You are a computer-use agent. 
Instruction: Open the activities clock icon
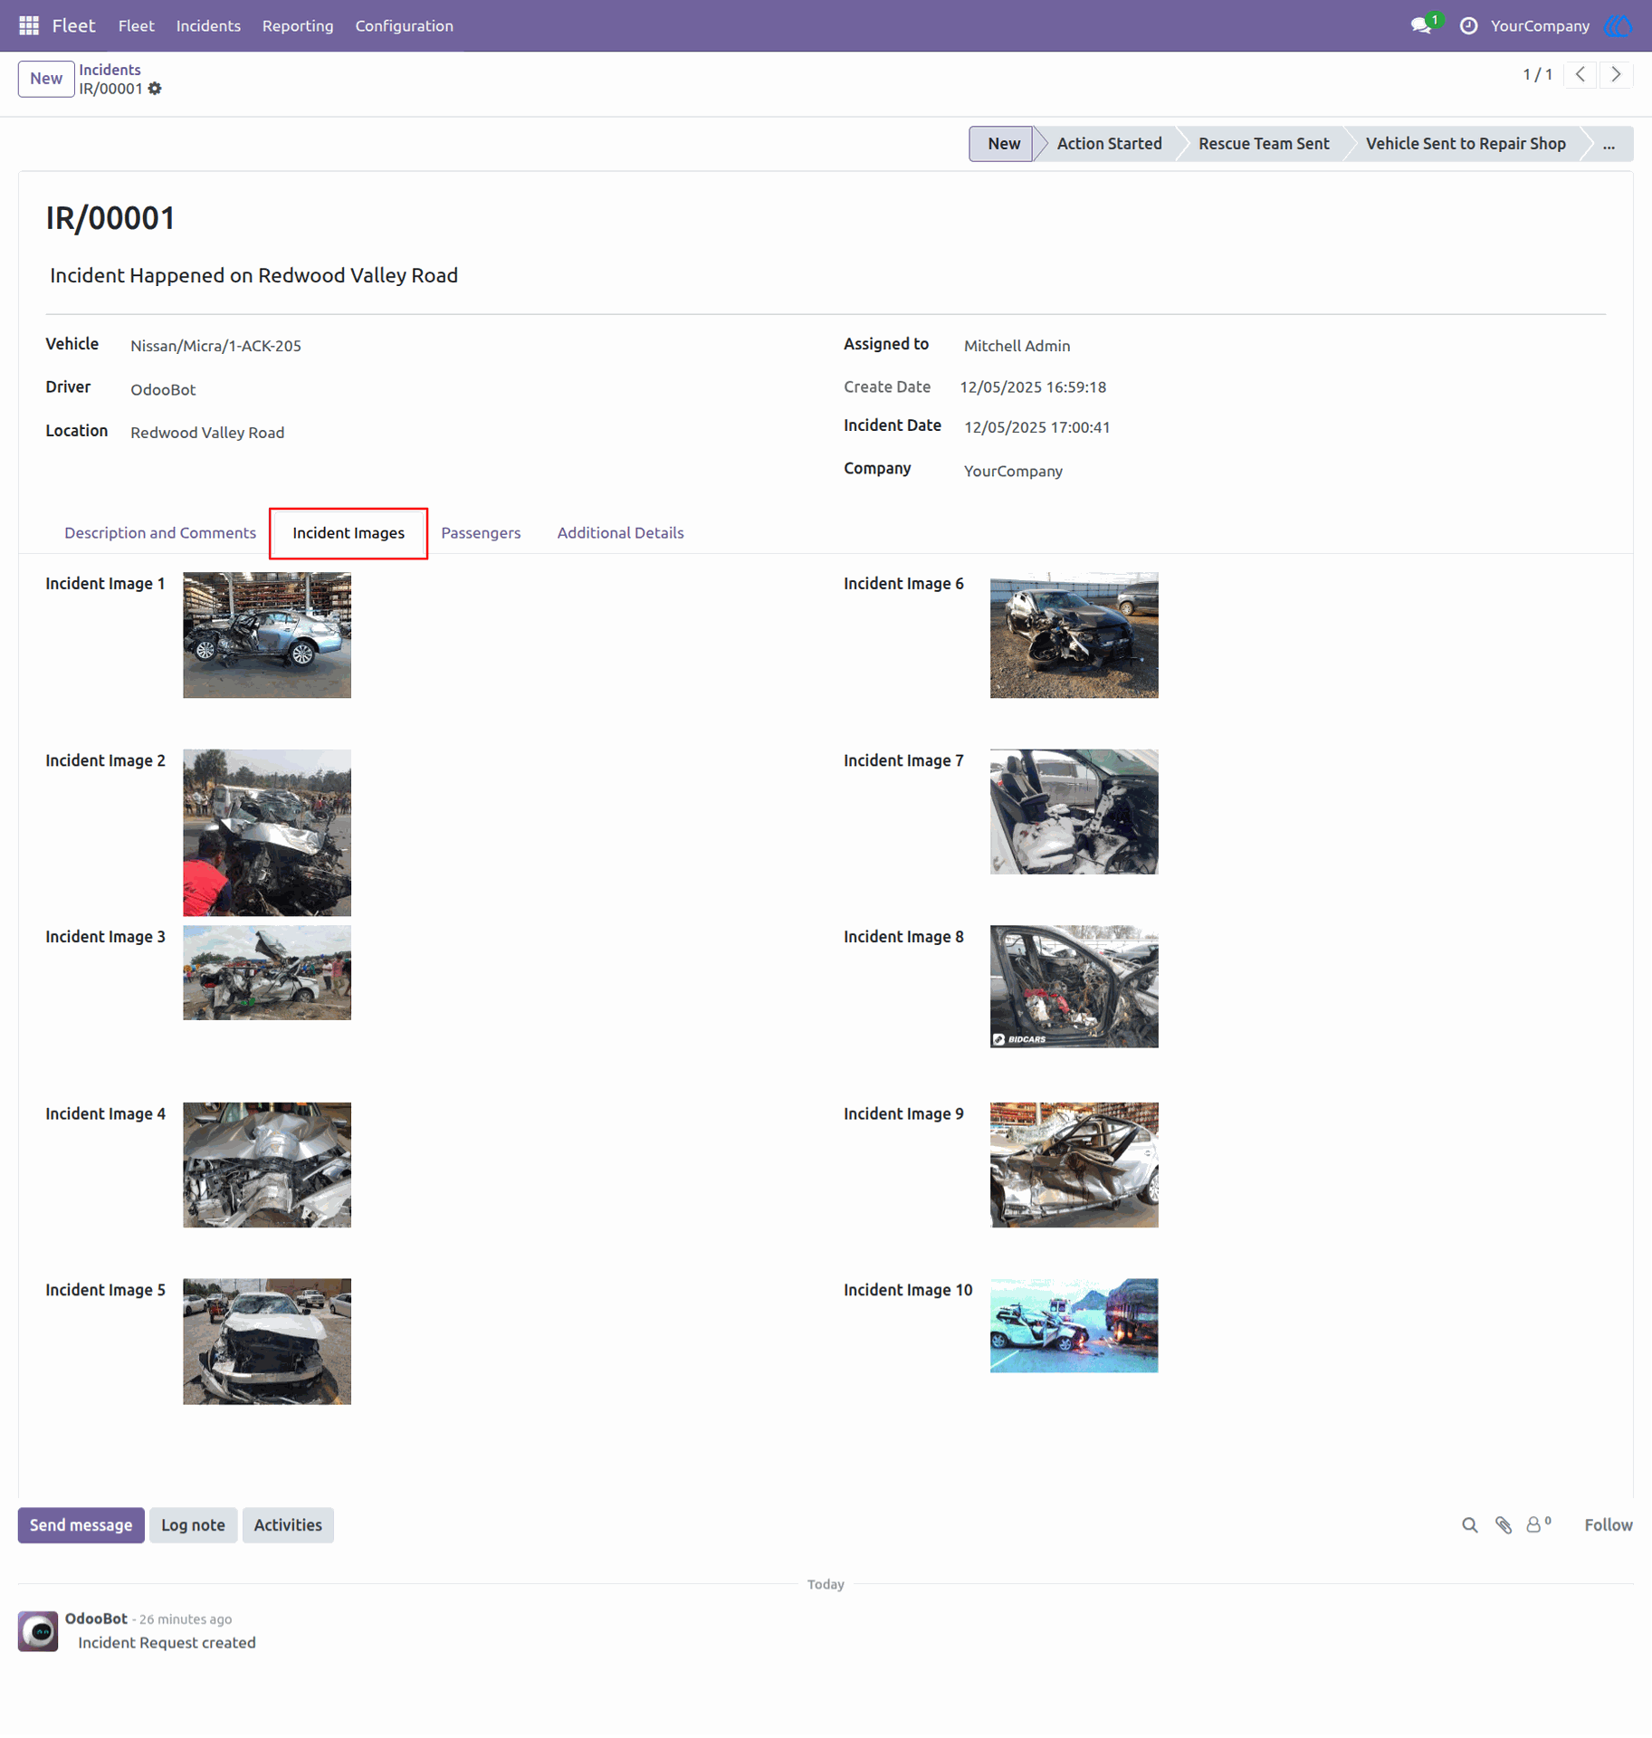(1468, 25)
